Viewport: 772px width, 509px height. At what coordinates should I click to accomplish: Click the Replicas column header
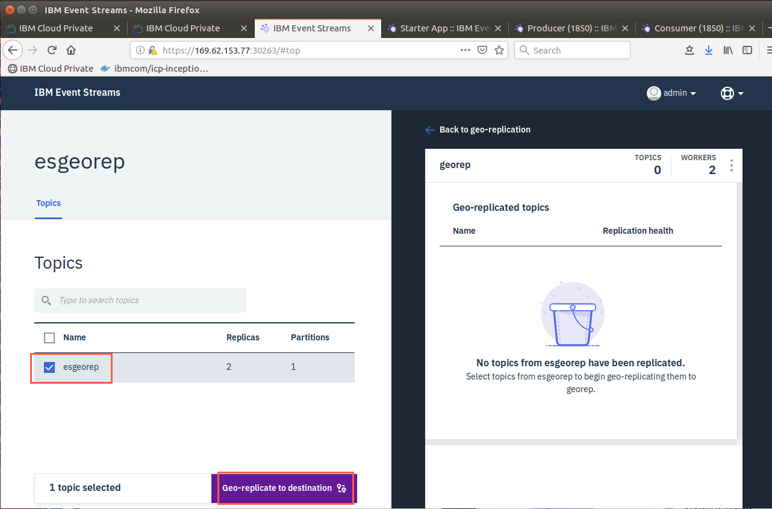pos(243,337)
